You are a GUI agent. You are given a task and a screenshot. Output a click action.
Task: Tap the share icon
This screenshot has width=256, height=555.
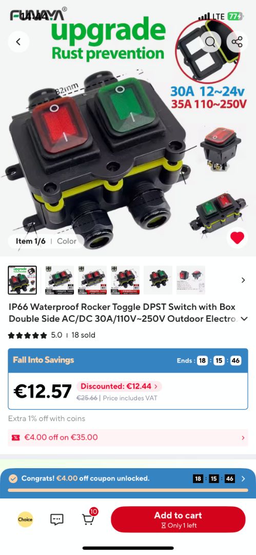237,42
